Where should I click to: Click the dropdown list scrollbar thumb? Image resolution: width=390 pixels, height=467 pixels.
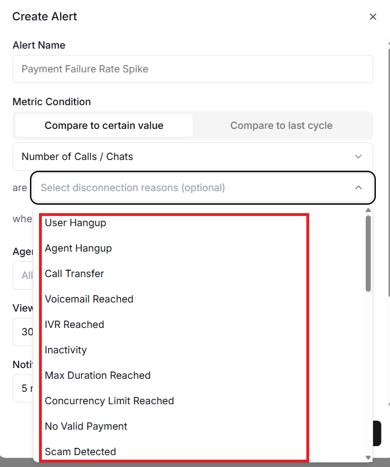point(368,253)
